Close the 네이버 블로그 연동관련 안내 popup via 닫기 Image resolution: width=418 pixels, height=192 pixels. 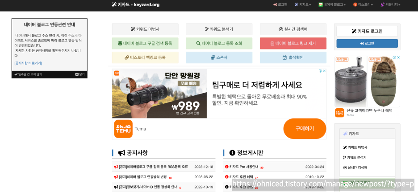(80, 74)
